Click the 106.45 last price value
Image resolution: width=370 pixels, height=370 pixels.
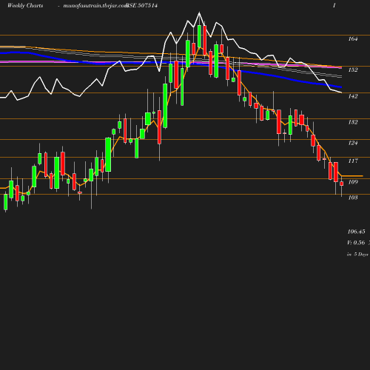pos(356,232)
